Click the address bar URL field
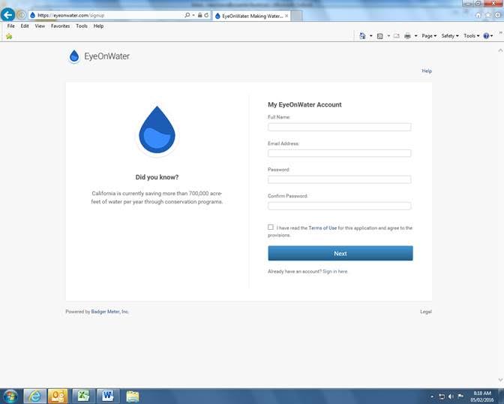Image resolution: width=504 pixels, height=404 pixels. tap(109, 15)
